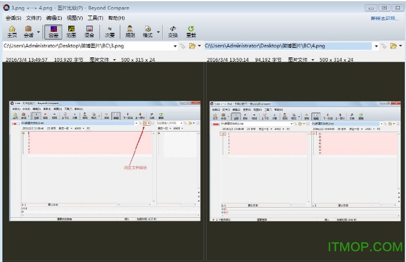Toggle the 范围 (Range) view mode
This screenshot has width=406, height=262.
[x=72, y=31]
